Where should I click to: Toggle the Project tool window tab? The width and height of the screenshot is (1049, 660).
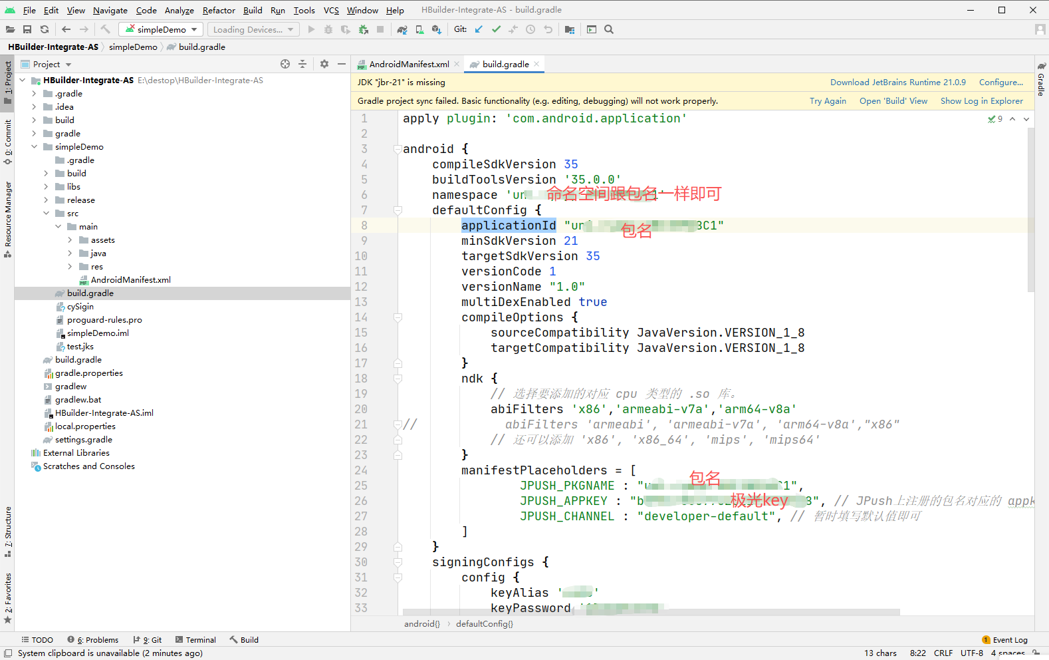(x=7, y=82)
